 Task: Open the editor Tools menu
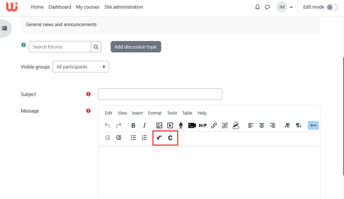[172, 113]
